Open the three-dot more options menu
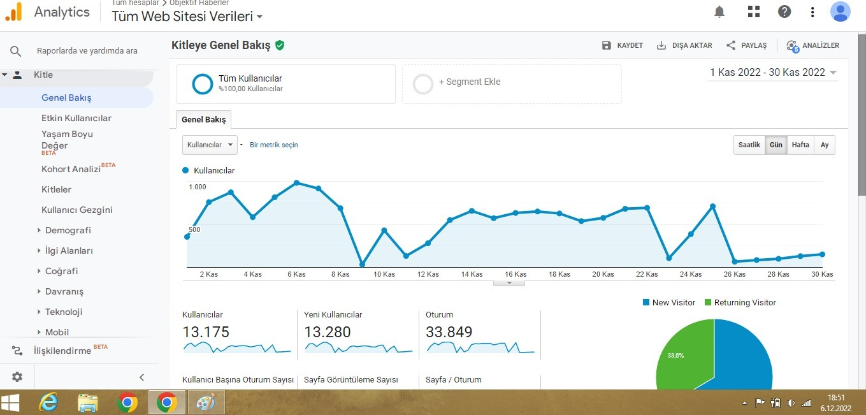The image size is (866, 415). pos(812,11)
